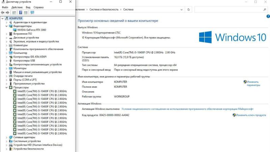Click the Сетевые адаптеры network icon

tap(11, 137)
